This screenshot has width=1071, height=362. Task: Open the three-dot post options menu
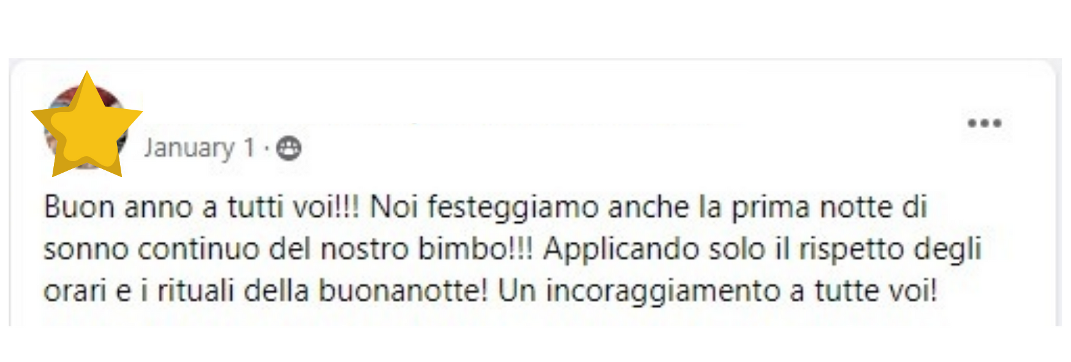tap(984, 123)
